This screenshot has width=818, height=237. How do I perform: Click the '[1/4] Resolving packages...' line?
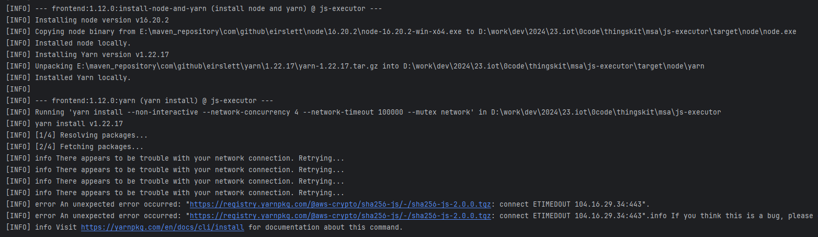click(x=89, y=135)
